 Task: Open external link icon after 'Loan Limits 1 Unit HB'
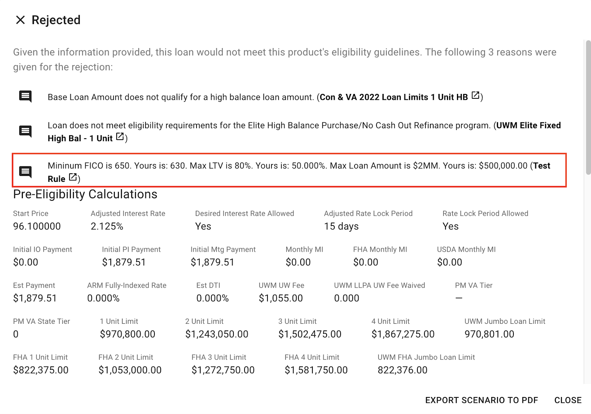click(x=476, y=95)
